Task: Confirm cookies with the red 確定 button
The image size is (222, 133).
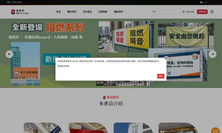Action: pyautogui.click(x=161, y=76)
